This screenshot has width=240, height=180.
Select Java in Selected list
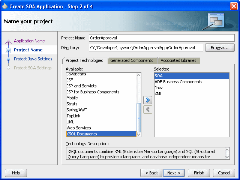[x=192, y=88]
